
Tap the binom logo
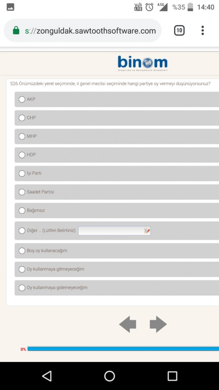pos(142,63)
